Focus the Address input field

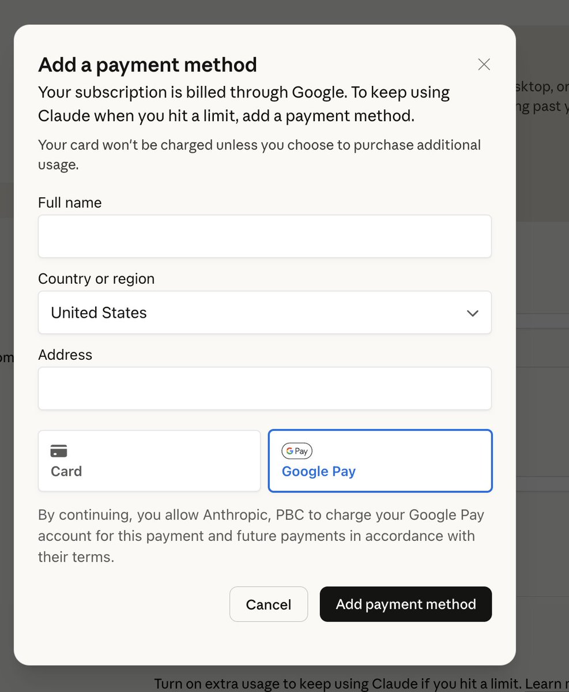[265, 389]
